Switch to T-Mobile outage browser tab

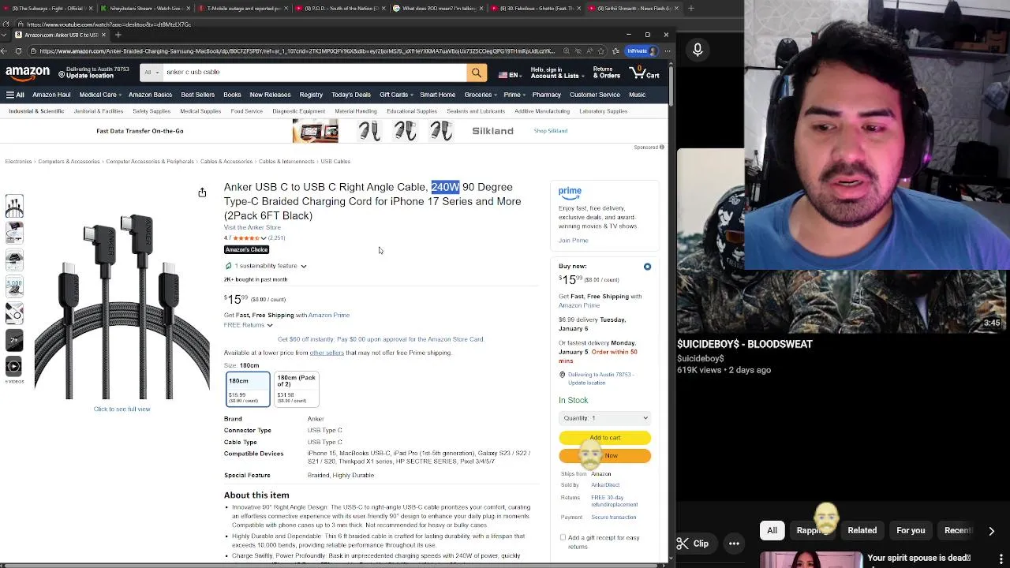tap(241, 9)
